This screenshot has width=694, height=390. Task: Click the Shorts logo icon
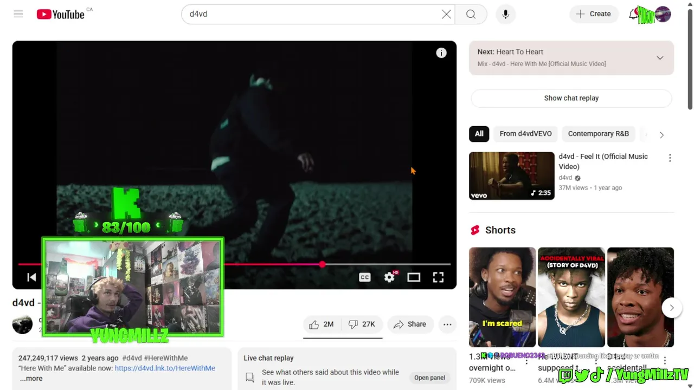coord(475,230)
